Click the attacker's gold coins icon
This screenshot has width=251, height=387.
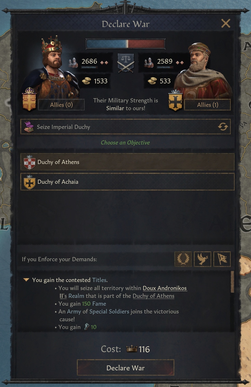click(x=86, y=81)
